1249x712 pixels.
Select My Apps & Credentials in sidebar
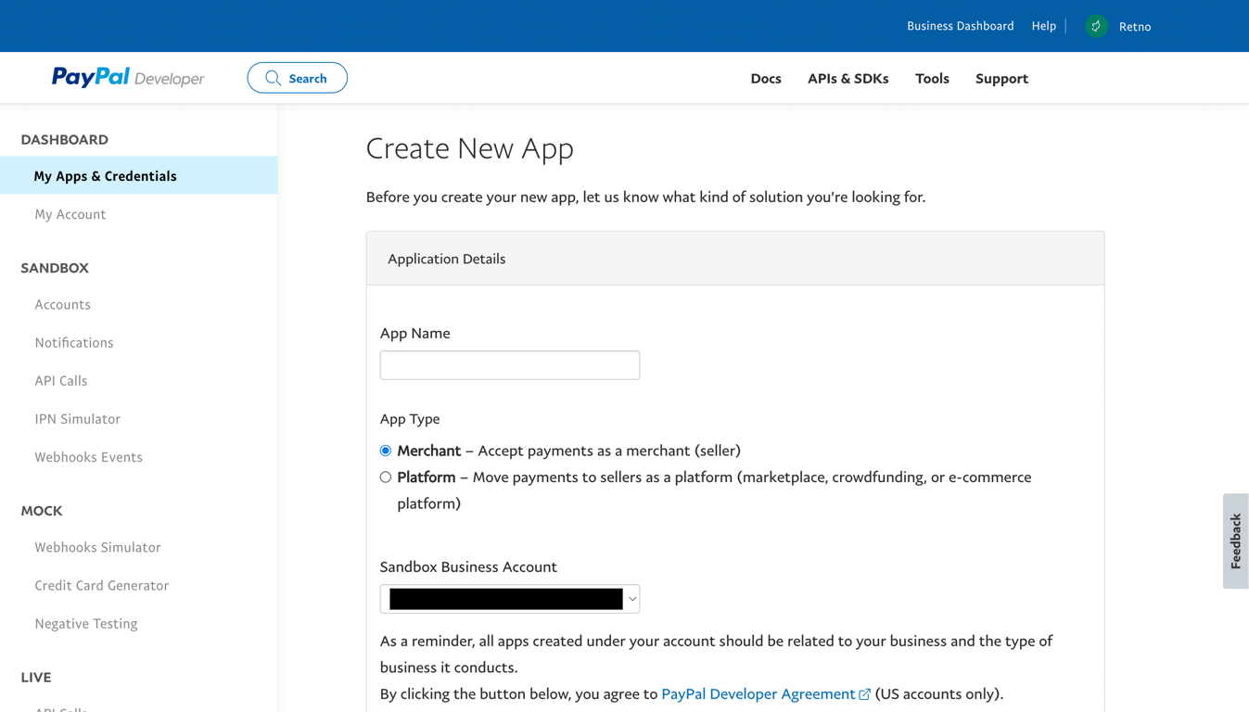(105, 176)
